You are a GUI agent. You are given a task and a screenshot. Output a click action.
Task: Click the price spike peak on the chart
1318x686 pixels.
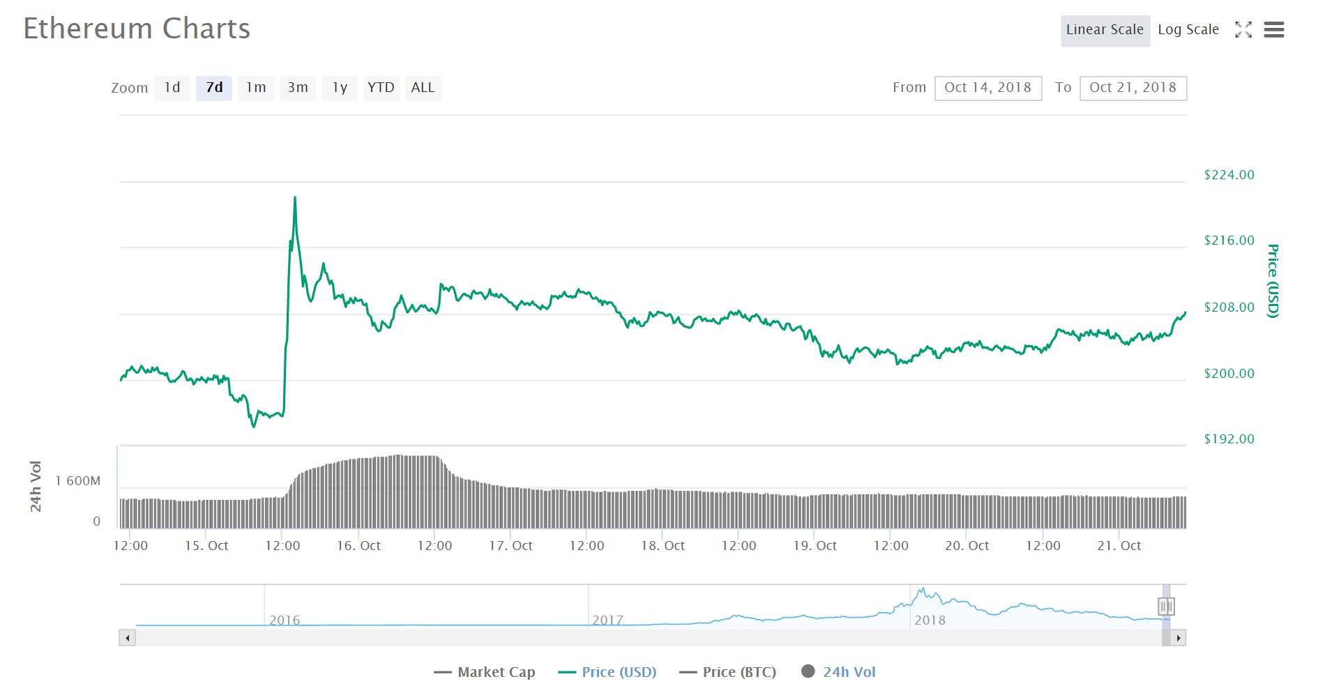click(295, 198)
